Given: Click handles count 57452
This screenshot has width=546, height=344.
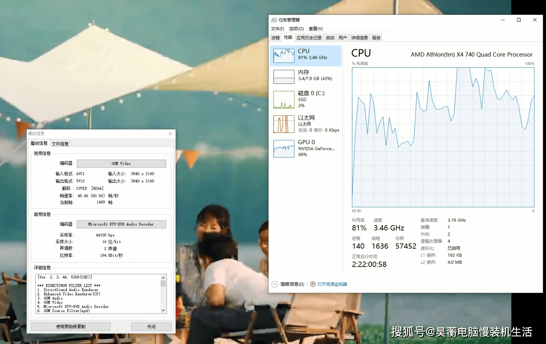Looking at the screenshot, I should point(406,246).
